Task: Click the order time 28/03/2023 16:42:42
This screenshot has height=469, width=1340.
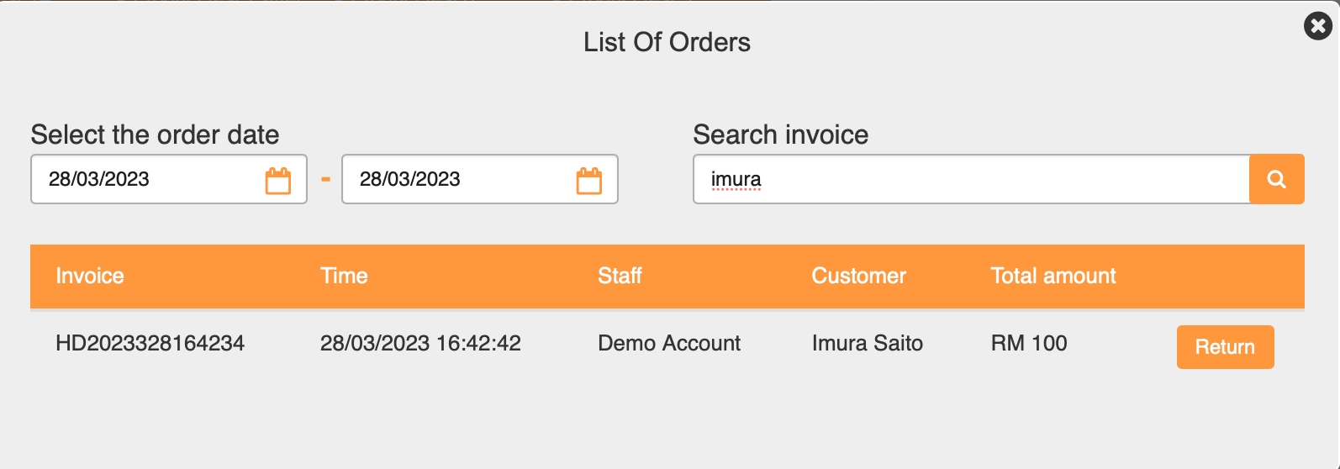Action: coord(420,343)
